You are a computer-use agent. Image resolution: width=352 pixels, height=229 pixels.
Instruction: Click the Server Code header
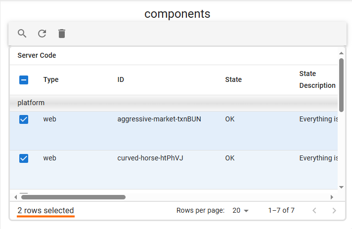click(x=37, y=56)
